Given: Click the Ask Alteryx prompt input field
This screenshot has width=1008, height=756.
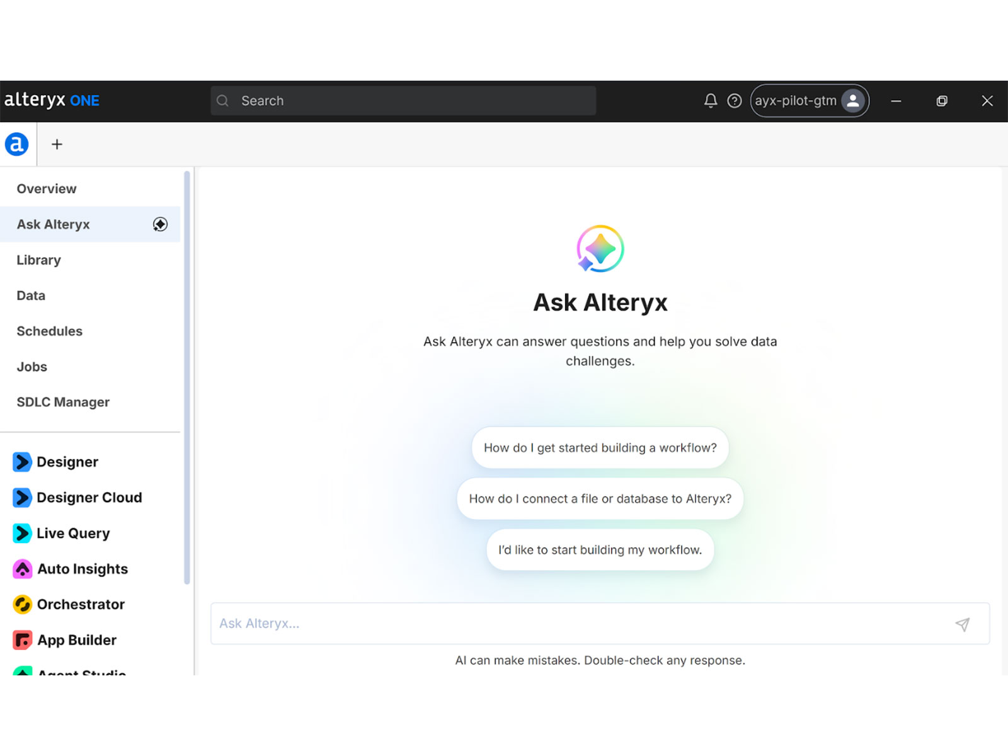Looking at the screenshot, I should (600, 624).
